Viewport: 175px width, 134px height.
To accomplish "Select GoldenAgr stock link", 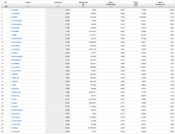I will click(17, 42).
